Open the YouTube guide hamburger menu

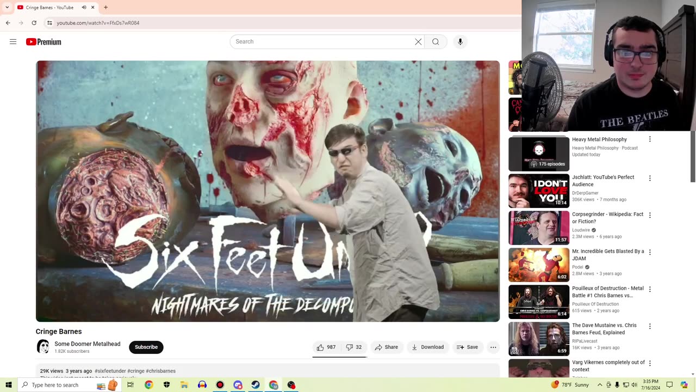[x=13, y=42]
